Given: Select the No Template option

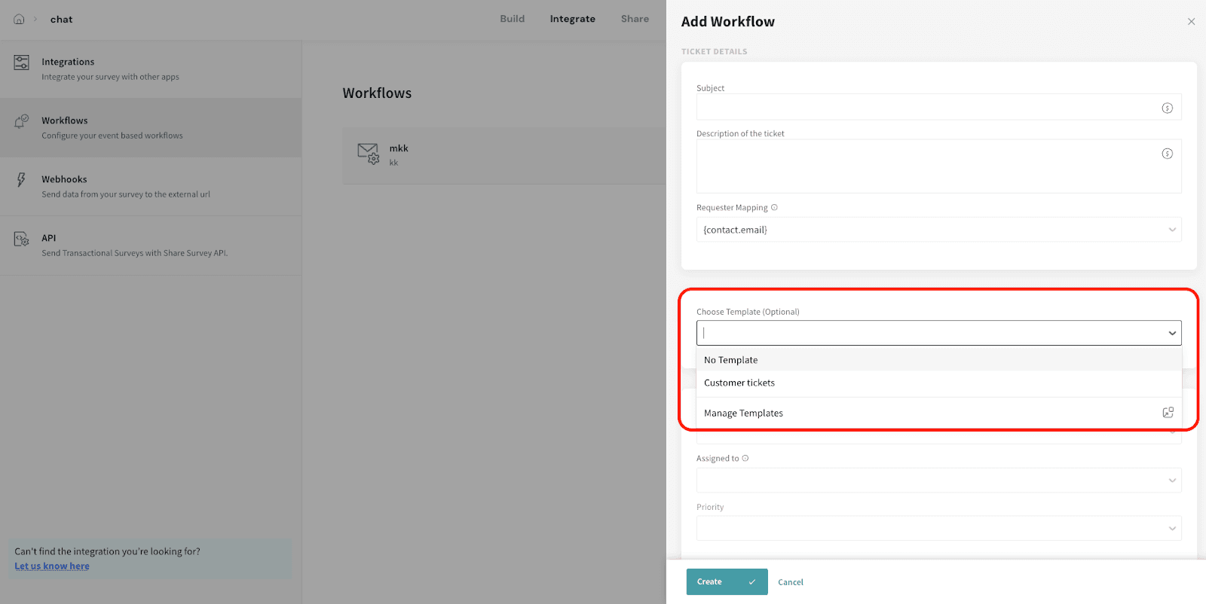Looking at the screenshot, I should click(x=731, y=360).
